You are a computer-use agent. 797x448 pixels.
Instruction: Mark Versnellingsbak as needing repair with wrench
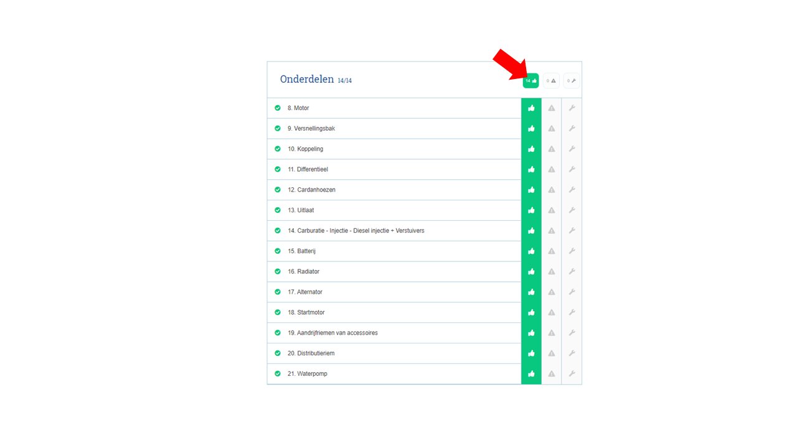572,129
